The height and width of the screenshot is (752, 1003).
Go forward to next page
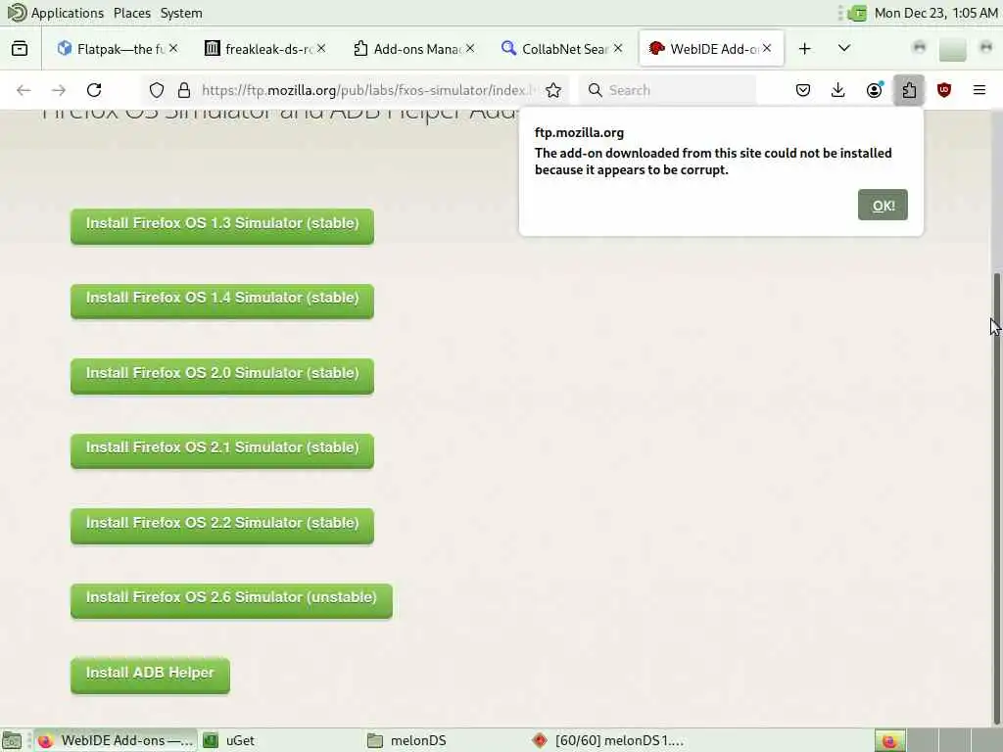coord(59,90)
